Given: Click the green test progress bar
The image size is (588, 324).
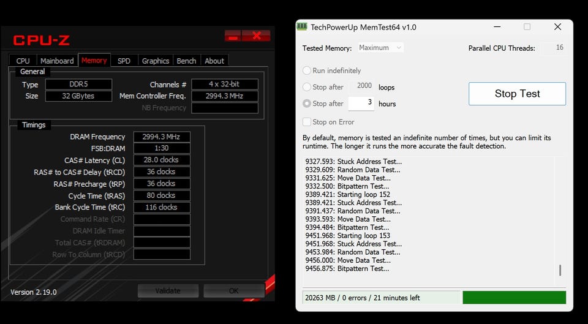Looking at the screenshot, I should coord(514,298).
